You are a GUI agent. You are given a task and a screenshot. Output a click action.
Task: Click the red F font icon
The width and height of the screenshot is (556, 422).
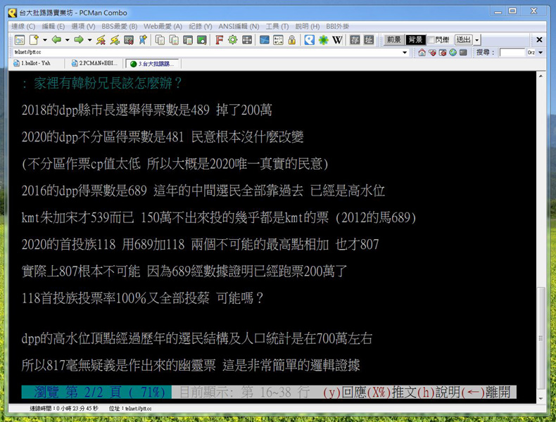pyautogui.click(x=219, y=40)
